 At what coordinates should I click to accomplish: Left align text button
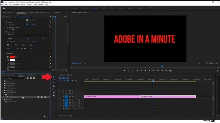pos(8,42)
